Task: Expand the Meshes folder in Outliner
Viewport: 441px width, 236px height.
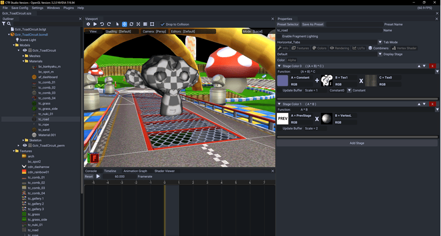Action: [23, 56]
